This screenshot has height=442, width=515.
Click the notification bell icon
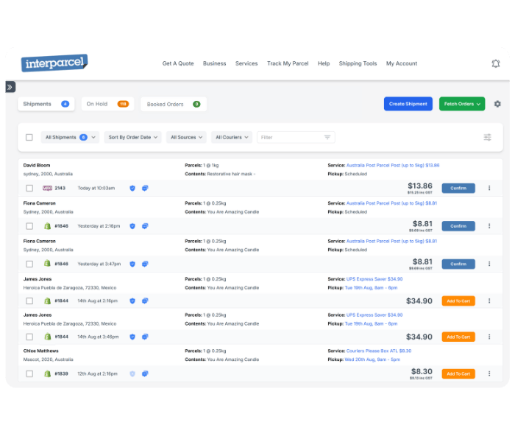tap(496, 63)
